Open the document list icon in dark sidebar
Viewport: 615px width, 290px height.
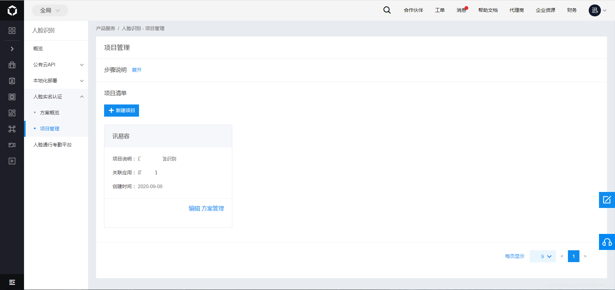tap(12, 81)
